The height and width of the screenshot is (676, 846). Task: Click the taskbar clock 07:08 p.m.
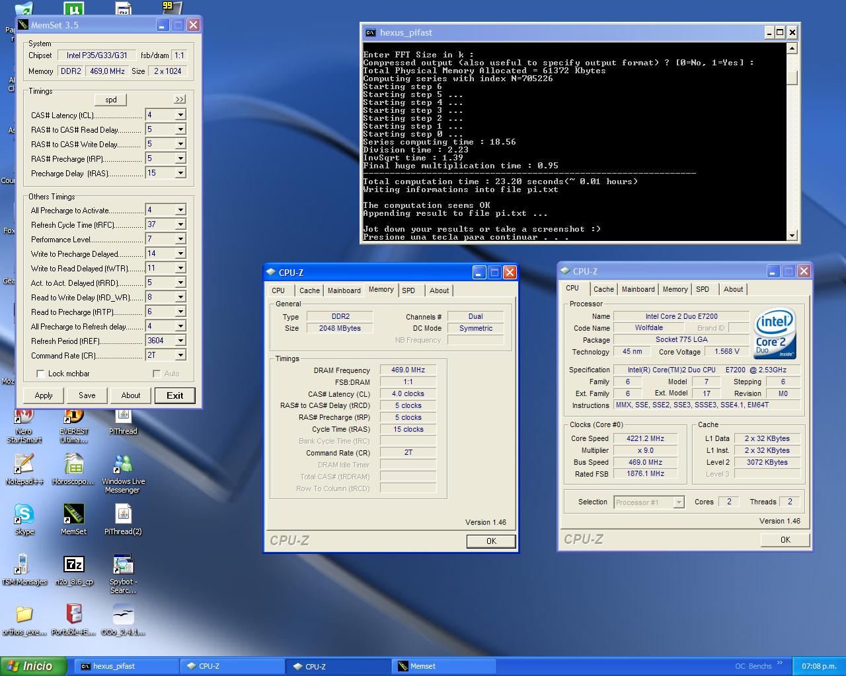pyautogui.click(x=819, y=666)
